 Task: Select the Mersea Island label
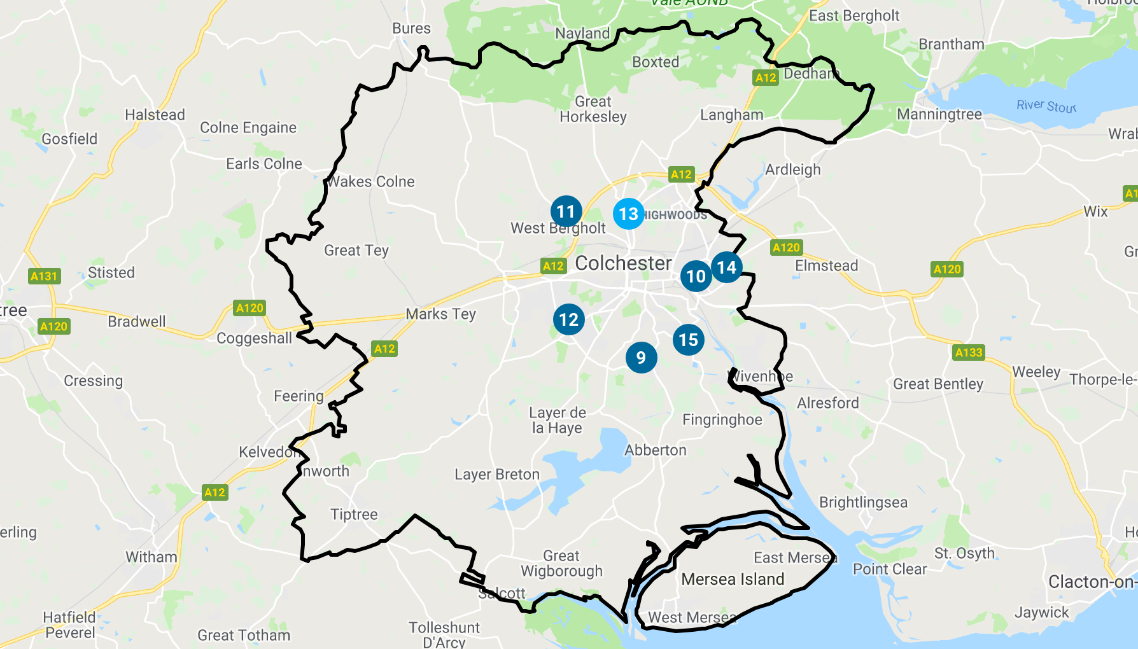tap(733, 579)
